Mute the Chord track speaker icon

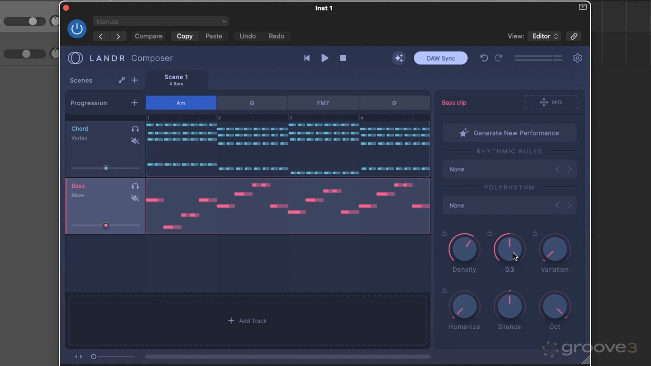coord(135,141)
